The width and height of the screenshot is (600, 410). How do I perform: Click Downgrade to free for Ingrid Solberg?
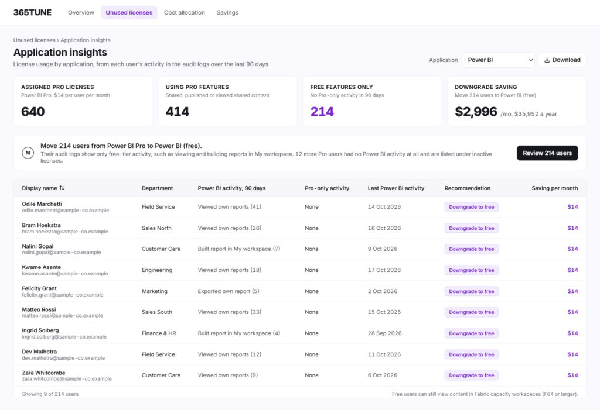(x=472, y=333)
